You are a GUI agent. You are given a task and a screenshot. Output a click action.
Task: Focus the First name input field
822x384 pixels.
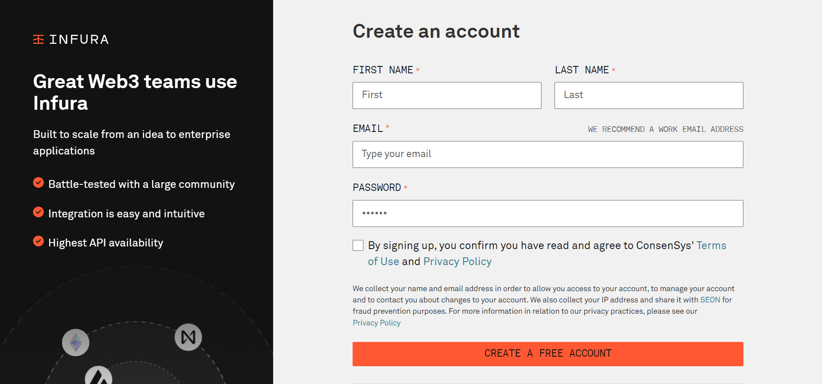pos(447,95)
